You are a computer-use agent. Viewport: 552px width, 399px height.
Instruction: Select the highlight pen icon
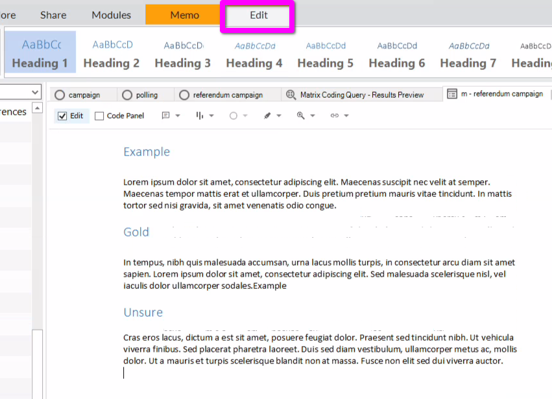267,116
